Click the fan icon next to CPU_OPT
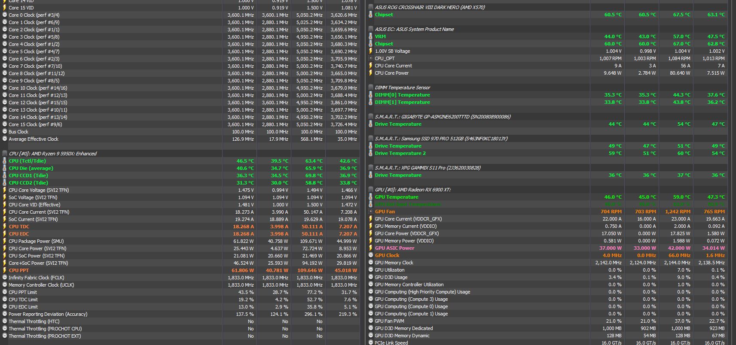The width and height of the screenshot is (736, 345). pyautogui.click(x=371, y=58)
